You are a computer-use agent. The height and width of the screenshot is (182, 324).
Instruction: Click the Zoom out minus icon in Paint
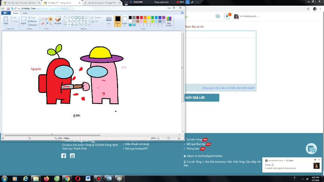(x=158, y=138)
